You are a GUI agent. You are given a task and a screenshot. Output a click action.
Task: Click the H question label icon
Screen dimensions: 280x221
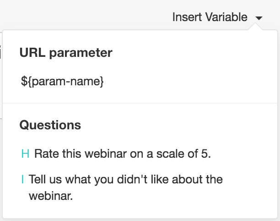click(25, 154)
